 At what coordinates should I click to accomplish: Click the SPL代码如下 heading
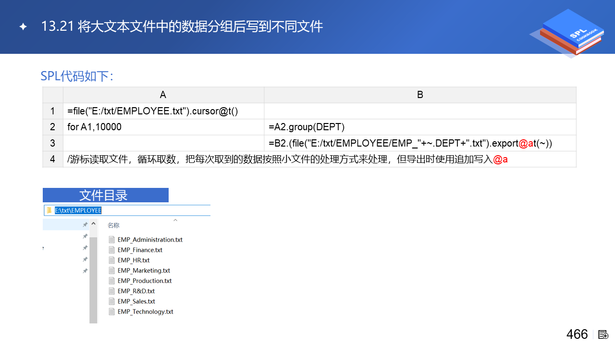77,76
